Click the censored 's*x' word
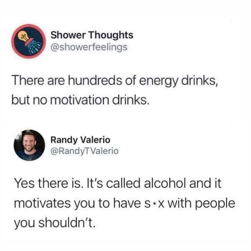The height and width of the screenshot is (251, 251). pyautogui.click(x=154, y=204)
